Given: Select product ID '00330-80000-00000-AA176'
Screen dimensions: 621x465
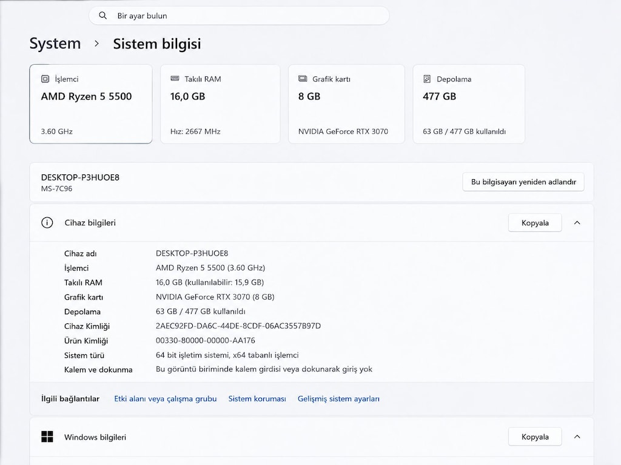Looking at the screenshot, I should (206, 340).
